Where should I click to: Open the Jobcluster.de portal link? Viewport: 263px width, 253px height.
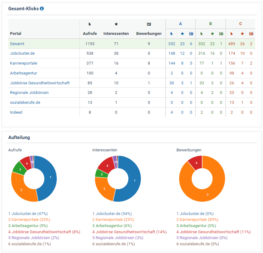point(22,53)
